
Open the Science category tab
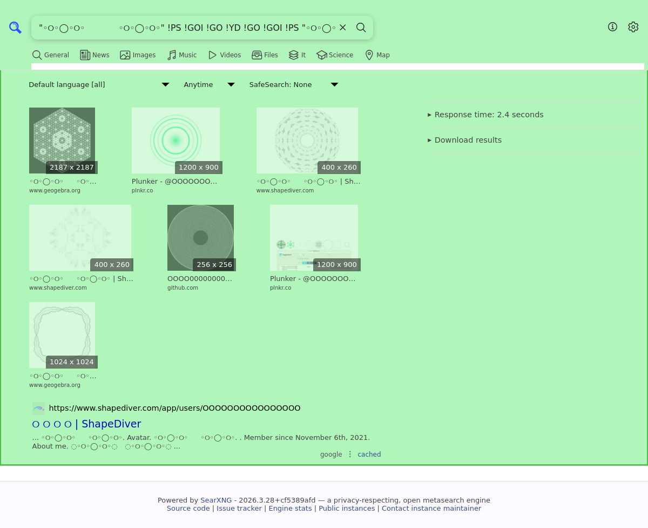[x=335, y=55]
